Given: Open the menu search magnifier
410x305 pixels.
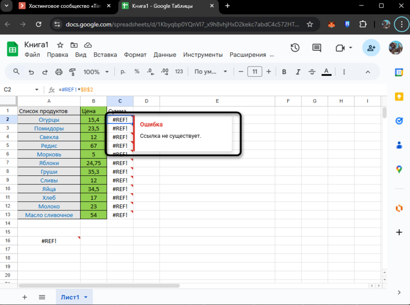Looking at the screenshot, I should [x=16, y=71].
